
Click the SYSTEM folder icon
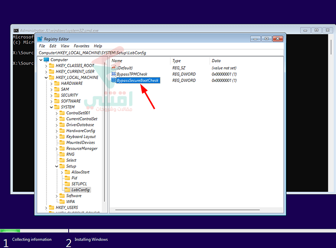57,107
